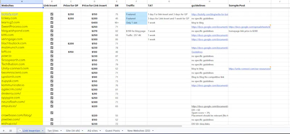Select the Unity-connect.com website cell
This screenshot has height=134, width=290.
pos(22,68)
